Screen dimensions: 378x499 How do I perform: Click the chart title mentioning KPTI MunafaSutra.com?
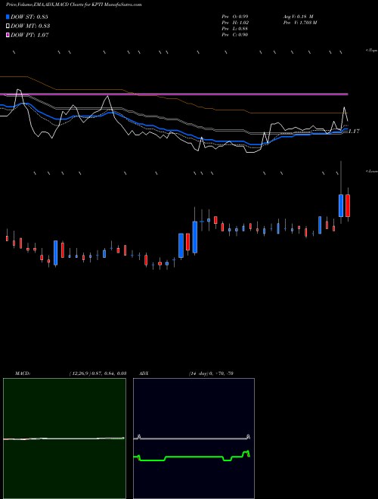tap(74, 5)
